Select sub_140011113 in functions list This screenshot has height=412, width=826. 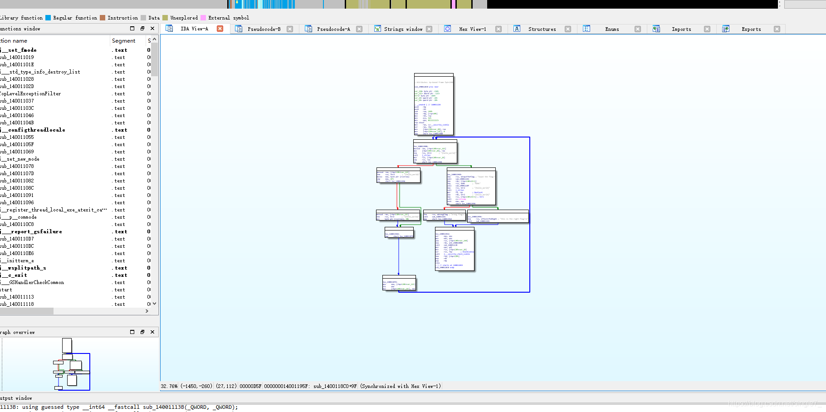(75, 297)
